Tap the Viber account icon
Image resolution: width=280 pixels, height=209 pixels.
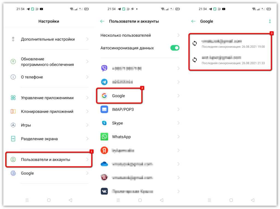point(104,68)
